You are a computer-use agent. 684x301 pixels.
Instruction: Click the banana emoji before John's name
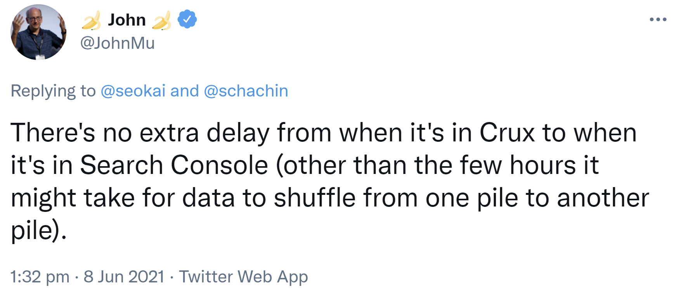[92, 21]
